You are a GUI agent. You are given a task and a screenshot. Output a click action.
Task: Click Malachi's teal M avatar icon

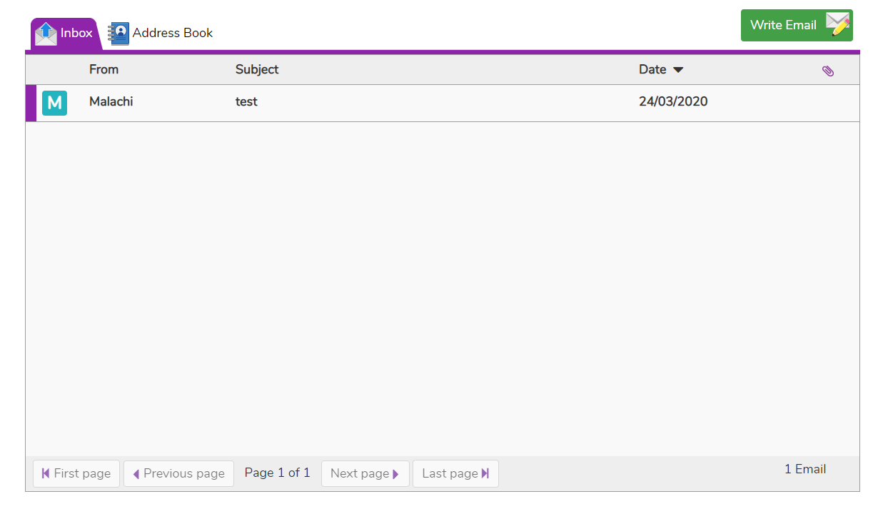[54, 103]
